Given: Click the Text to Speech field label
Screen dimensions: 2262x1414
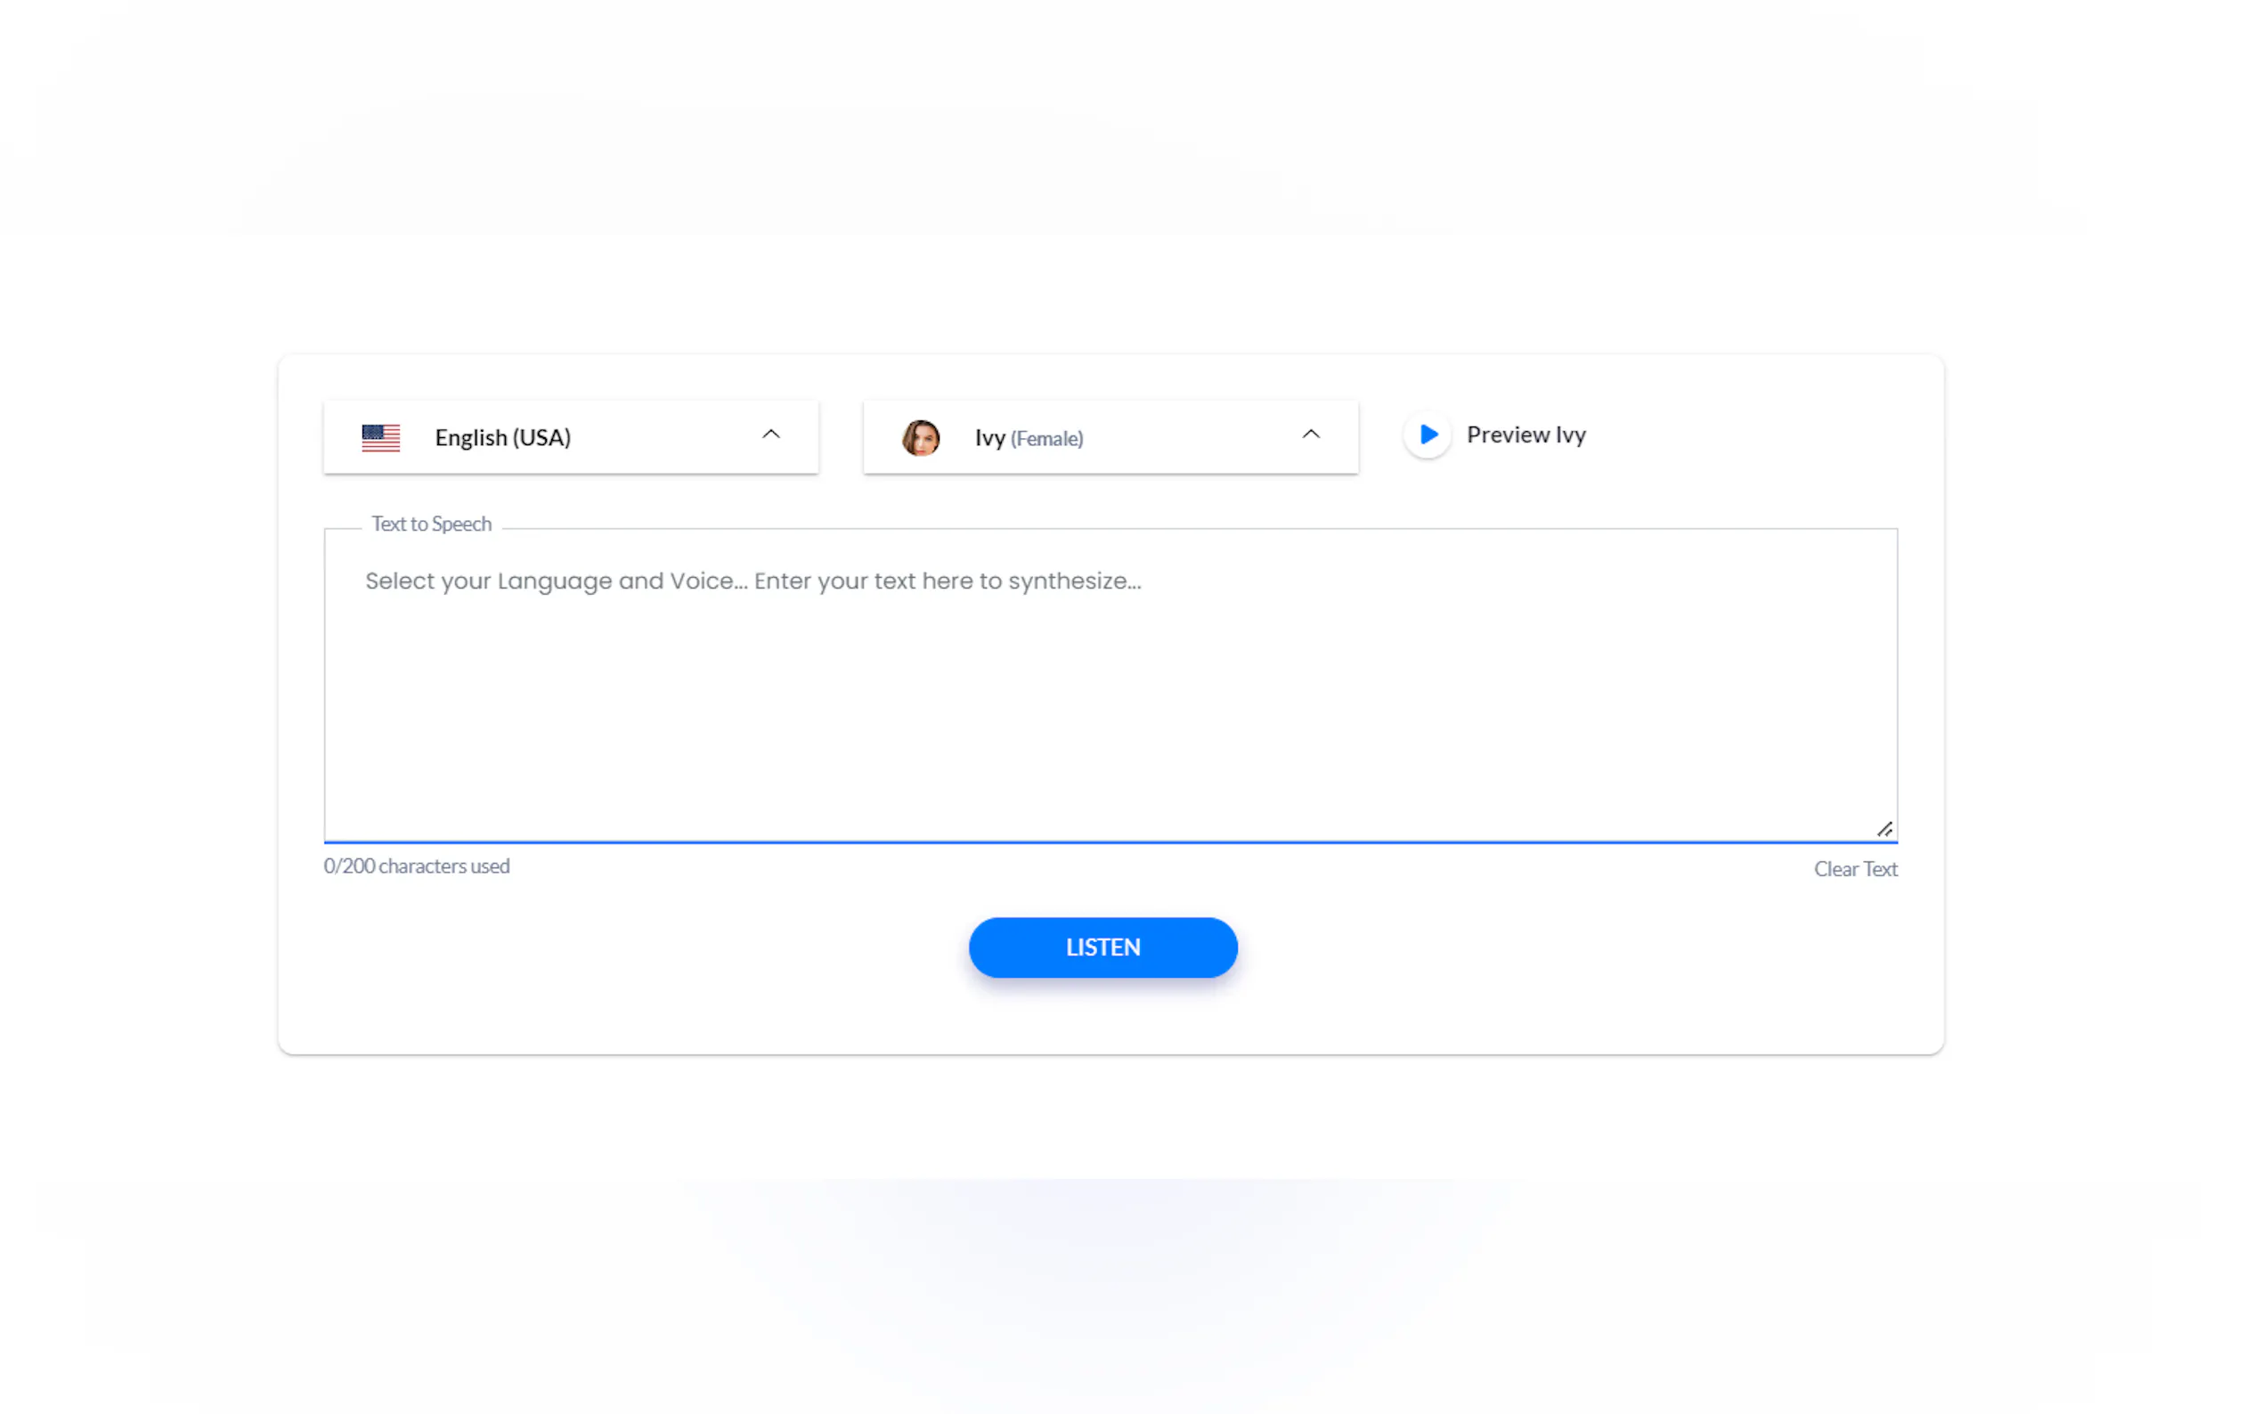Looking at the screenshot, I should coord(431,524).
